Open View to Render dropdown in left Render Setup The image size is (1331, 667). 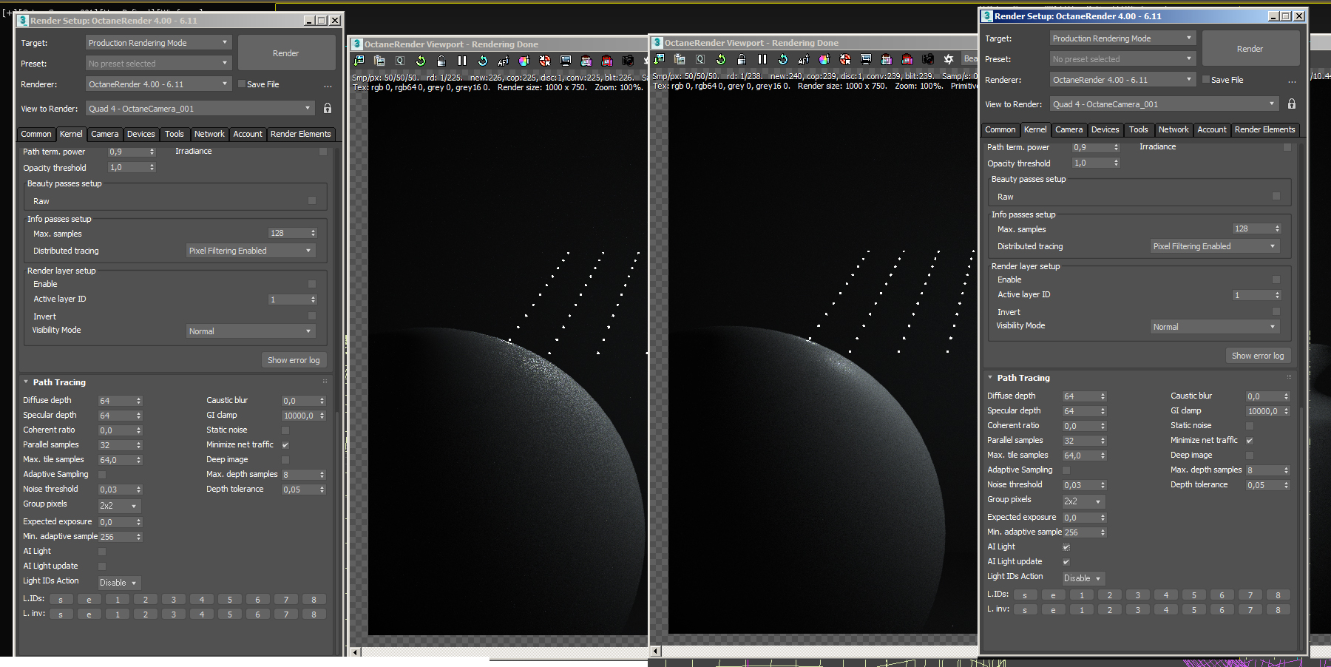pyautogui.click(x=200, y=109)
